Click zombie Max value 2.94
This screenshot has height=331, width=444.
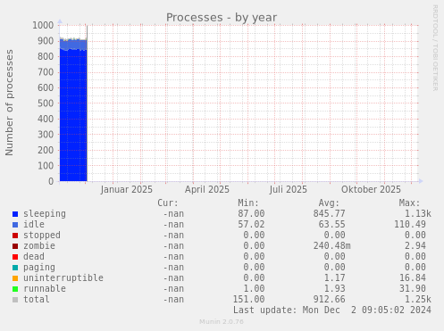[x=415, y=245]
